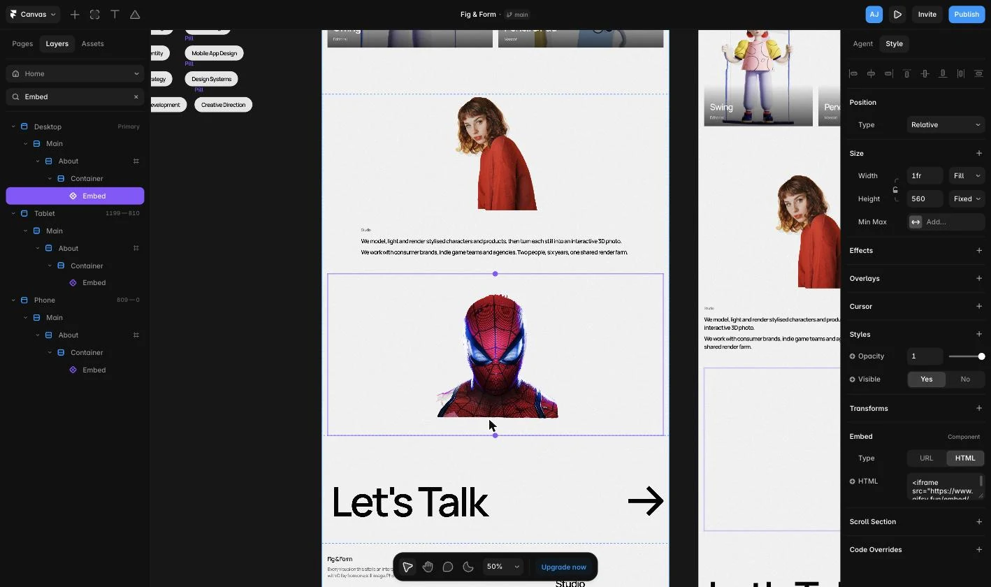Distribute layers vertically
This screenshot has width=991, height=587.
(x=978, y=73)
